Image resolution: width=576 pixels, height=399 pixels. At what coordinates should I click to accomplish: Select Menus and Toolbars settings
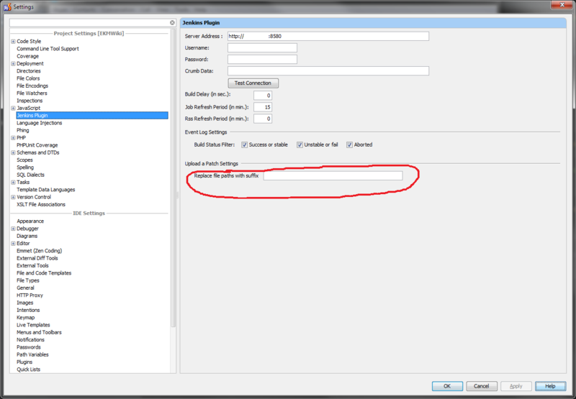[39, 332]
